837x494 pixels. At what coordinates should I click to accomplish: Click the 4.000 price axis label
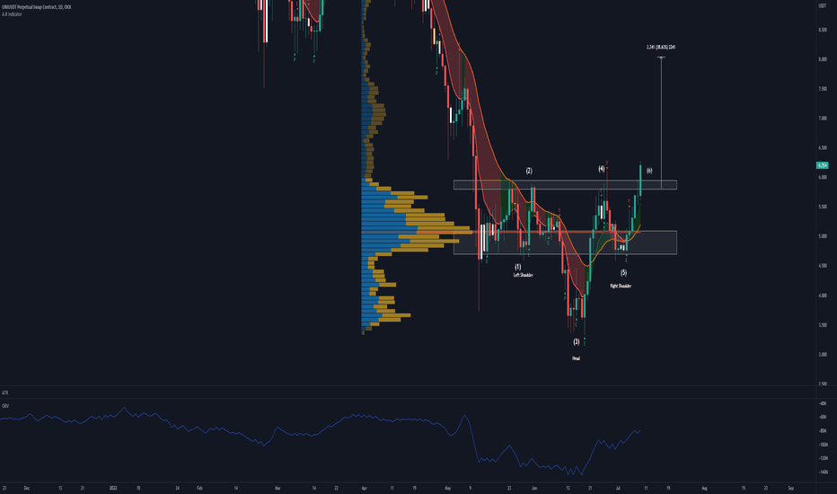tap(822, 296)
